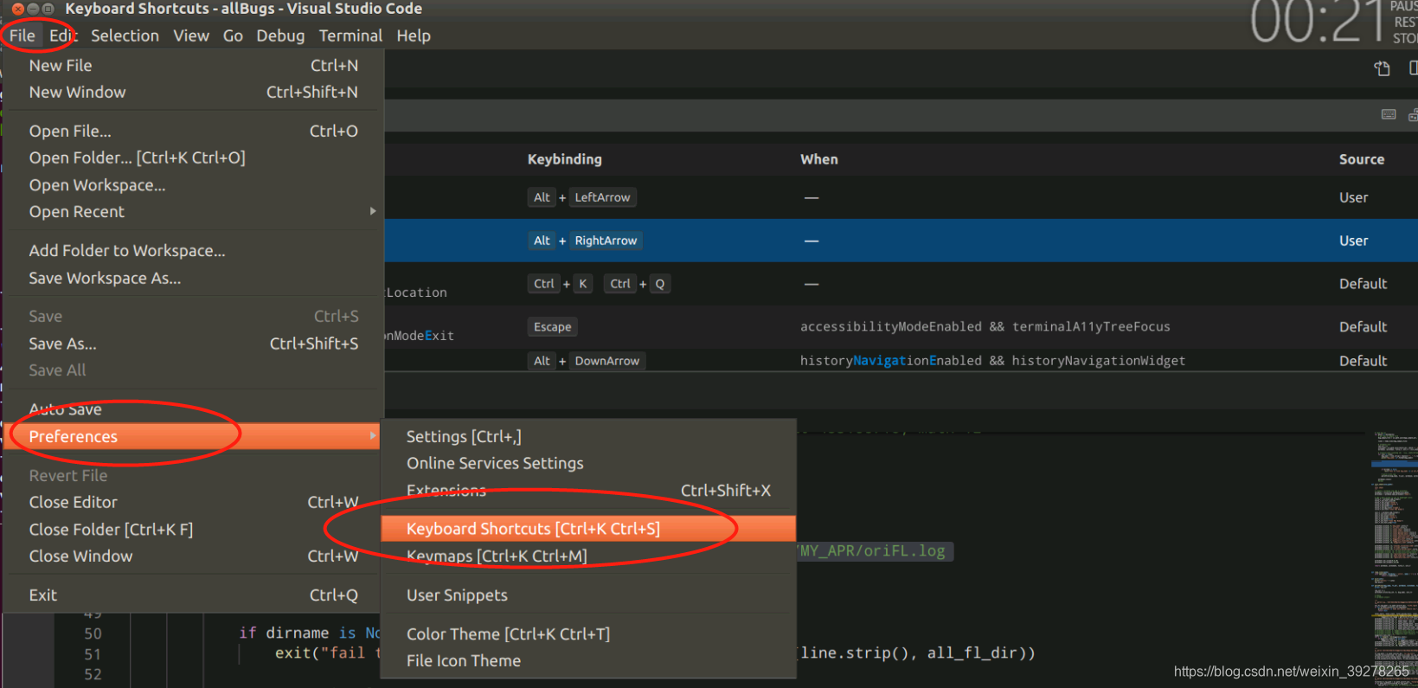Click the When column header
Screen dimensions: 1418x688
tap(818, 159)
